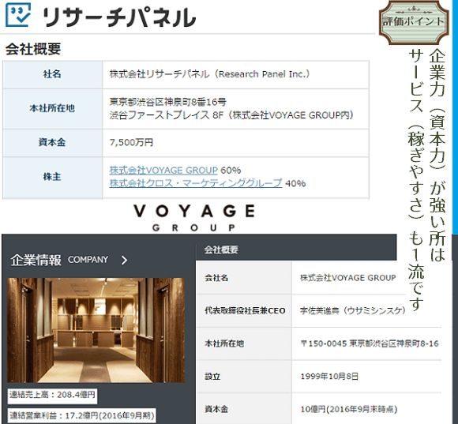Click the 連結売上高：208.4億円 caption
Screen dimensions: 458x424
pos(52,395)
